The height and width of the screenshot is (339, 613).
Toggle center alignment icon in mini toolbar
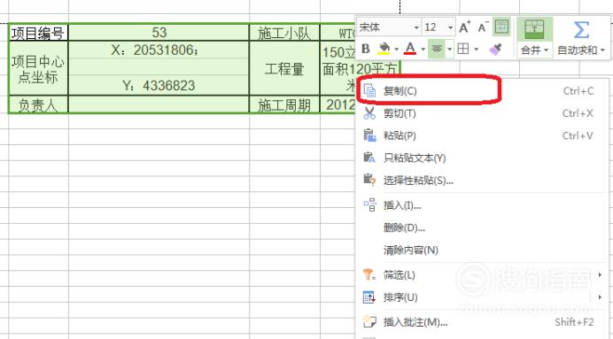(437, 49)
